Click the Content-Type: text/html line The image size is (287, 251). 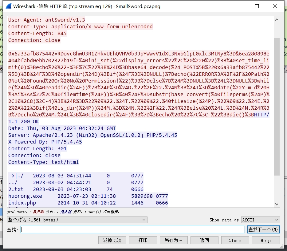[x=44, y=162]
